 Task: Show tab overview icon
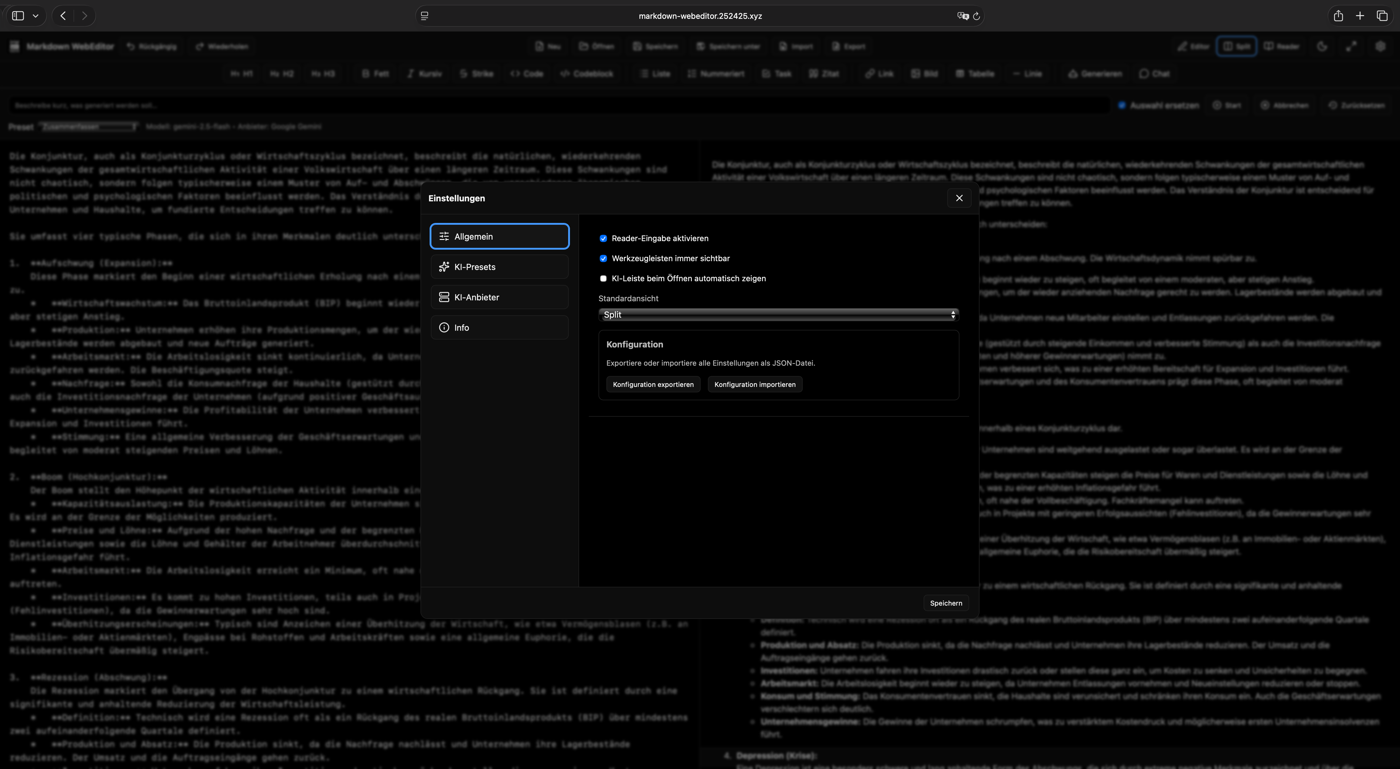1382,16
